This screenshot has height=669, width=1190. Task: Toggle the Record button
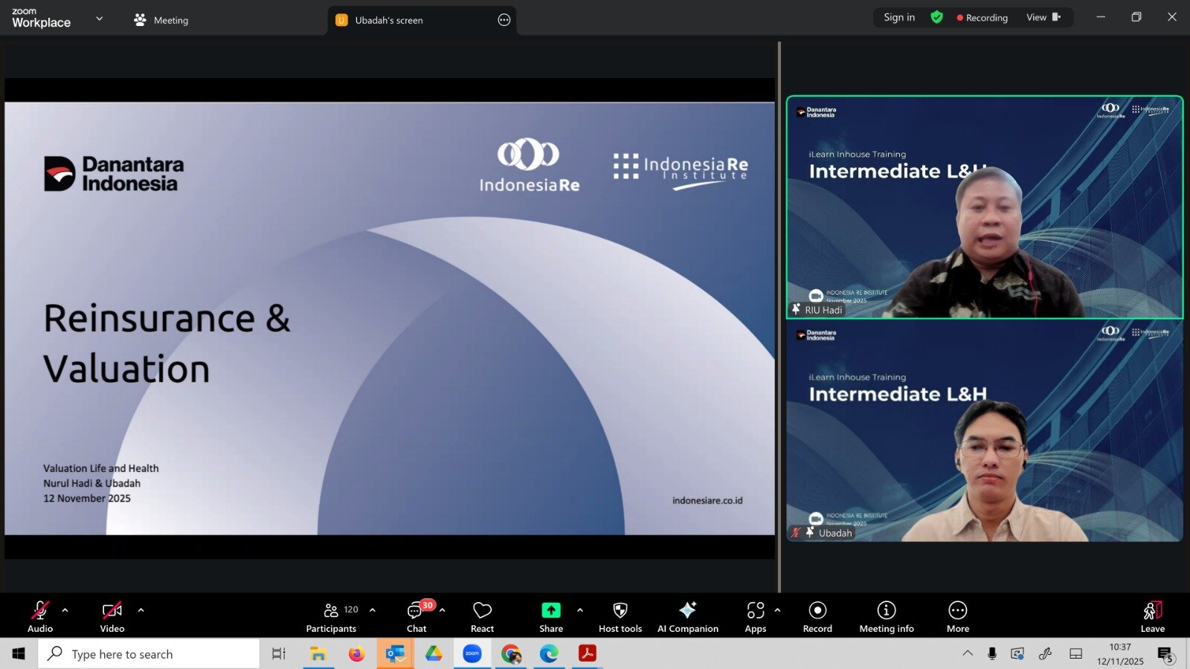tap(817, 616)
